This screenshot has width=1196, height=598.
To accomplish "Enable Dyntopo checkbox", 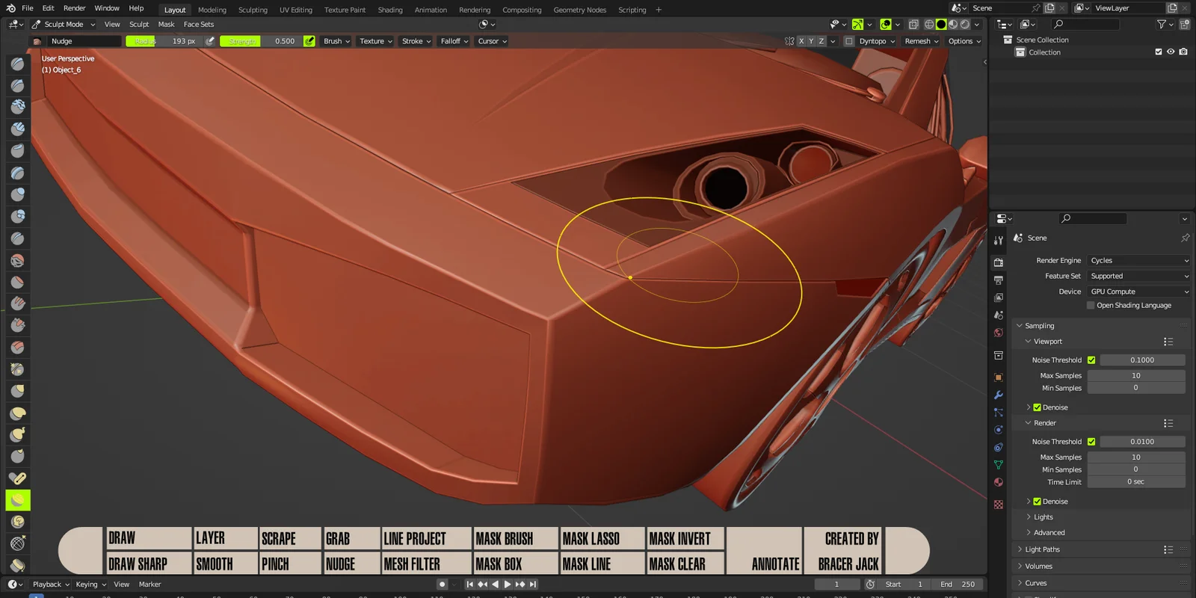I will coord(849,41).
